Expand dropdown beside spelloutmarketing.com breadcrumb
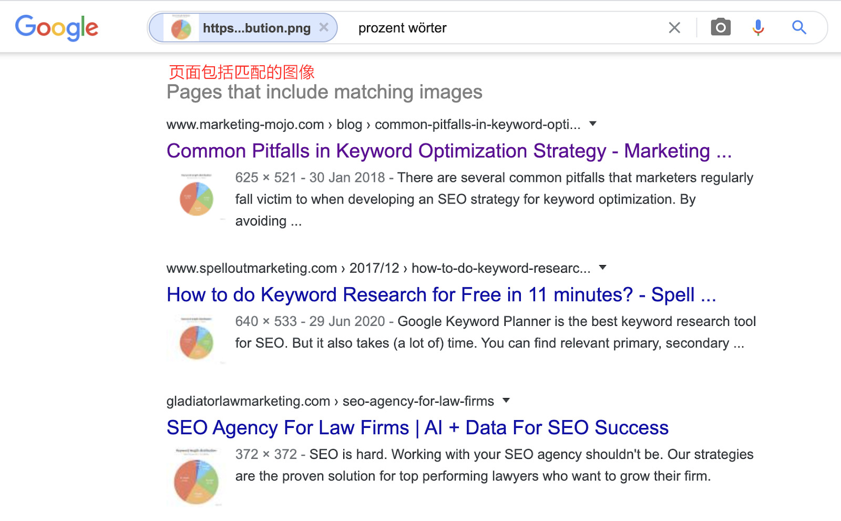 click(603, 268)
